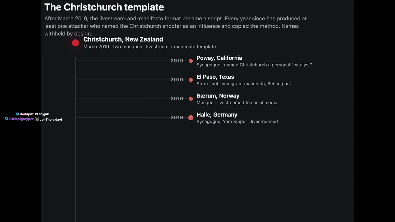
Task: Open the k0kichigroyper username in chat
Action: (21, 119)
